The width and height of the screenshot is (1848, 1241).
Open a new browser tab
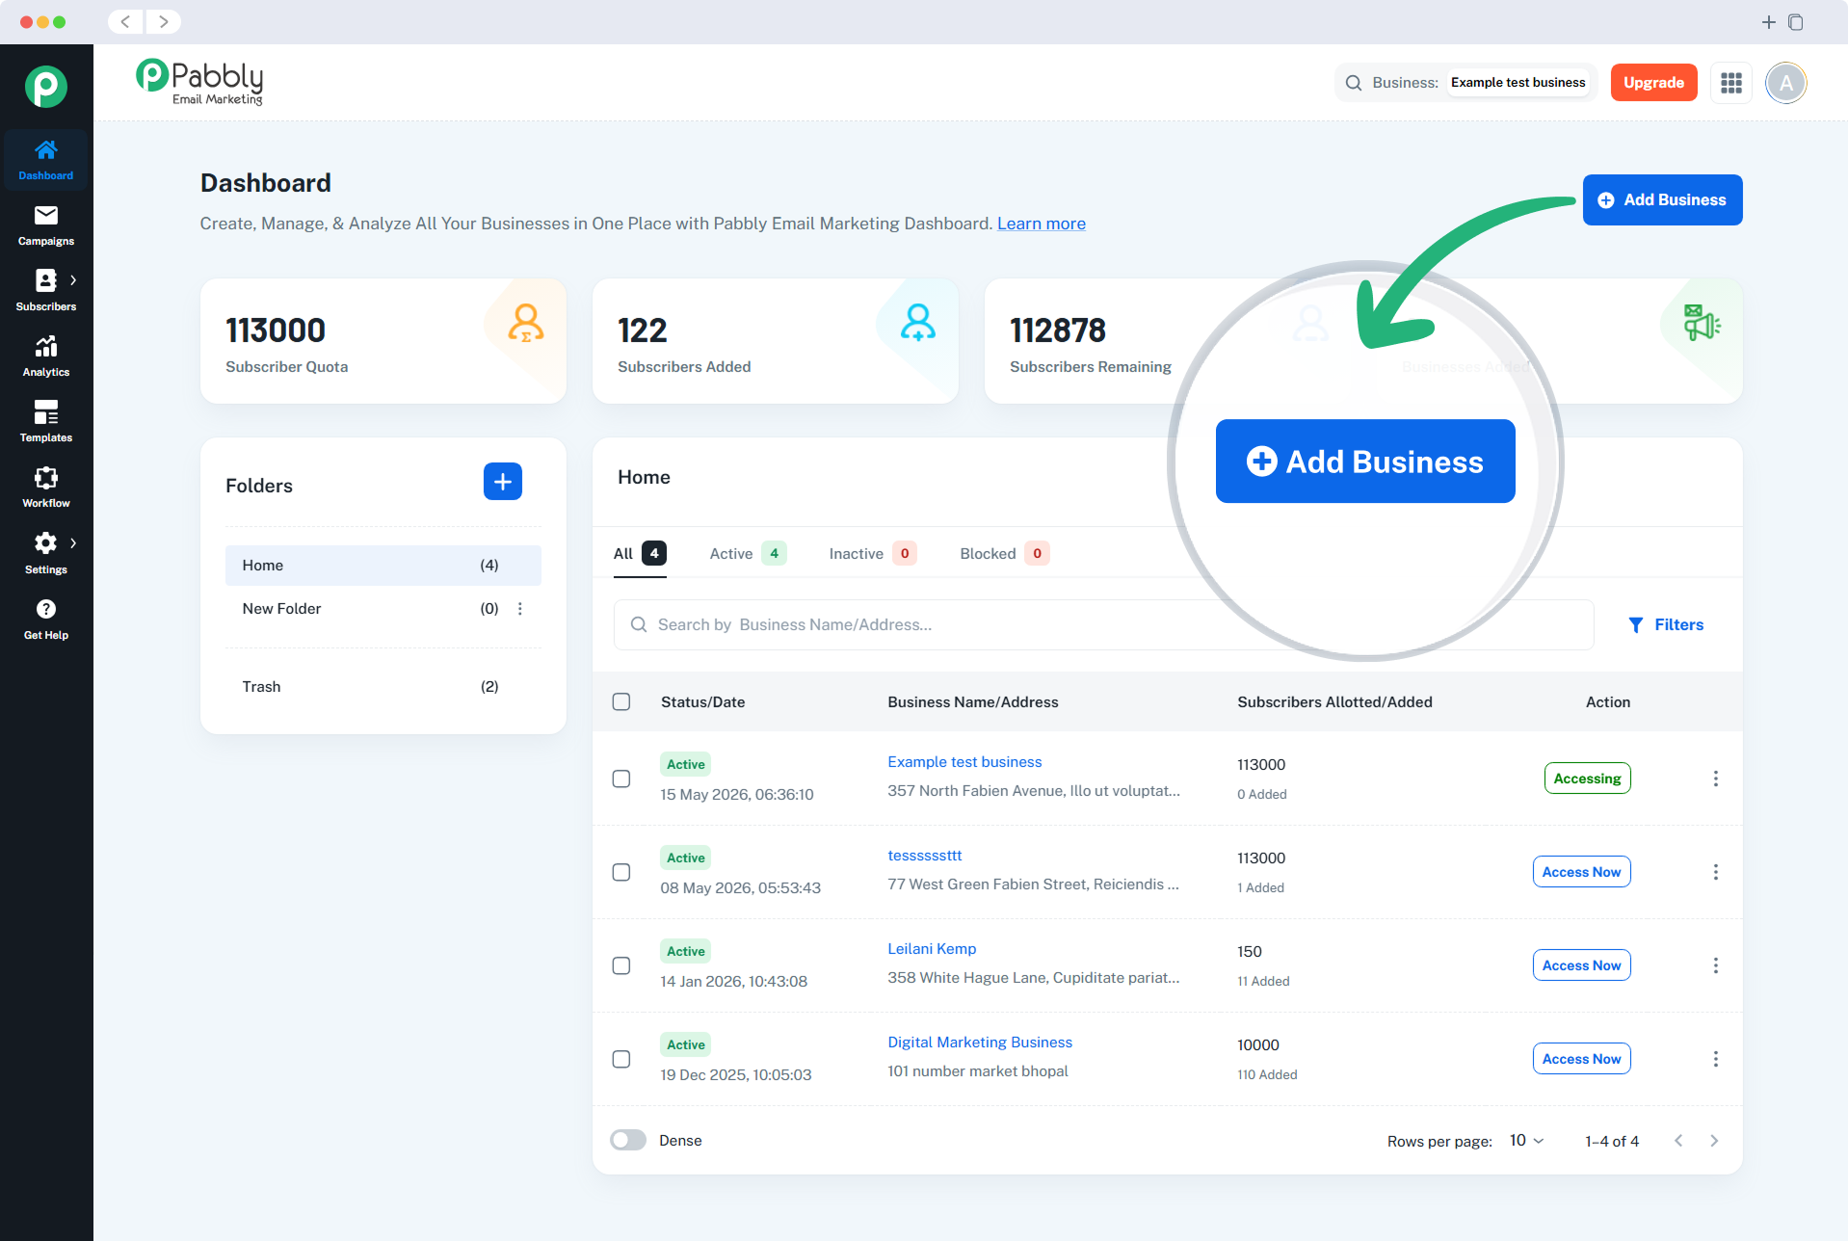tap(1769, 22)
